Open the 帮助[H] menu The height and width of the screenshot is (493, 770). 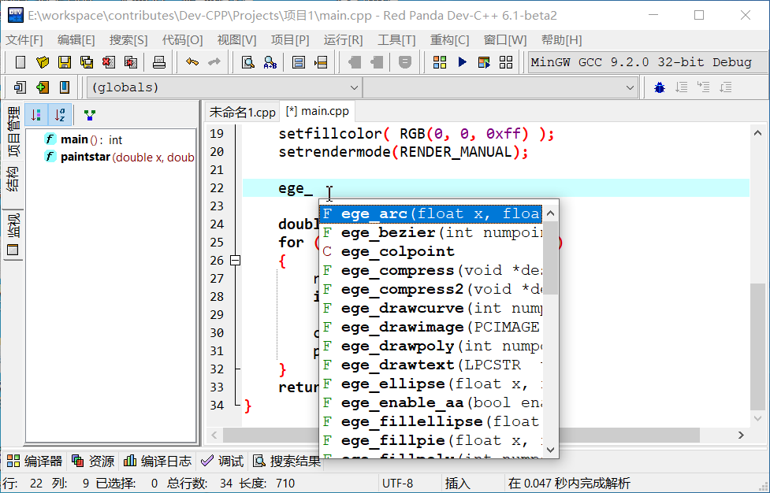pyautogui.click(x=561, y=39)
